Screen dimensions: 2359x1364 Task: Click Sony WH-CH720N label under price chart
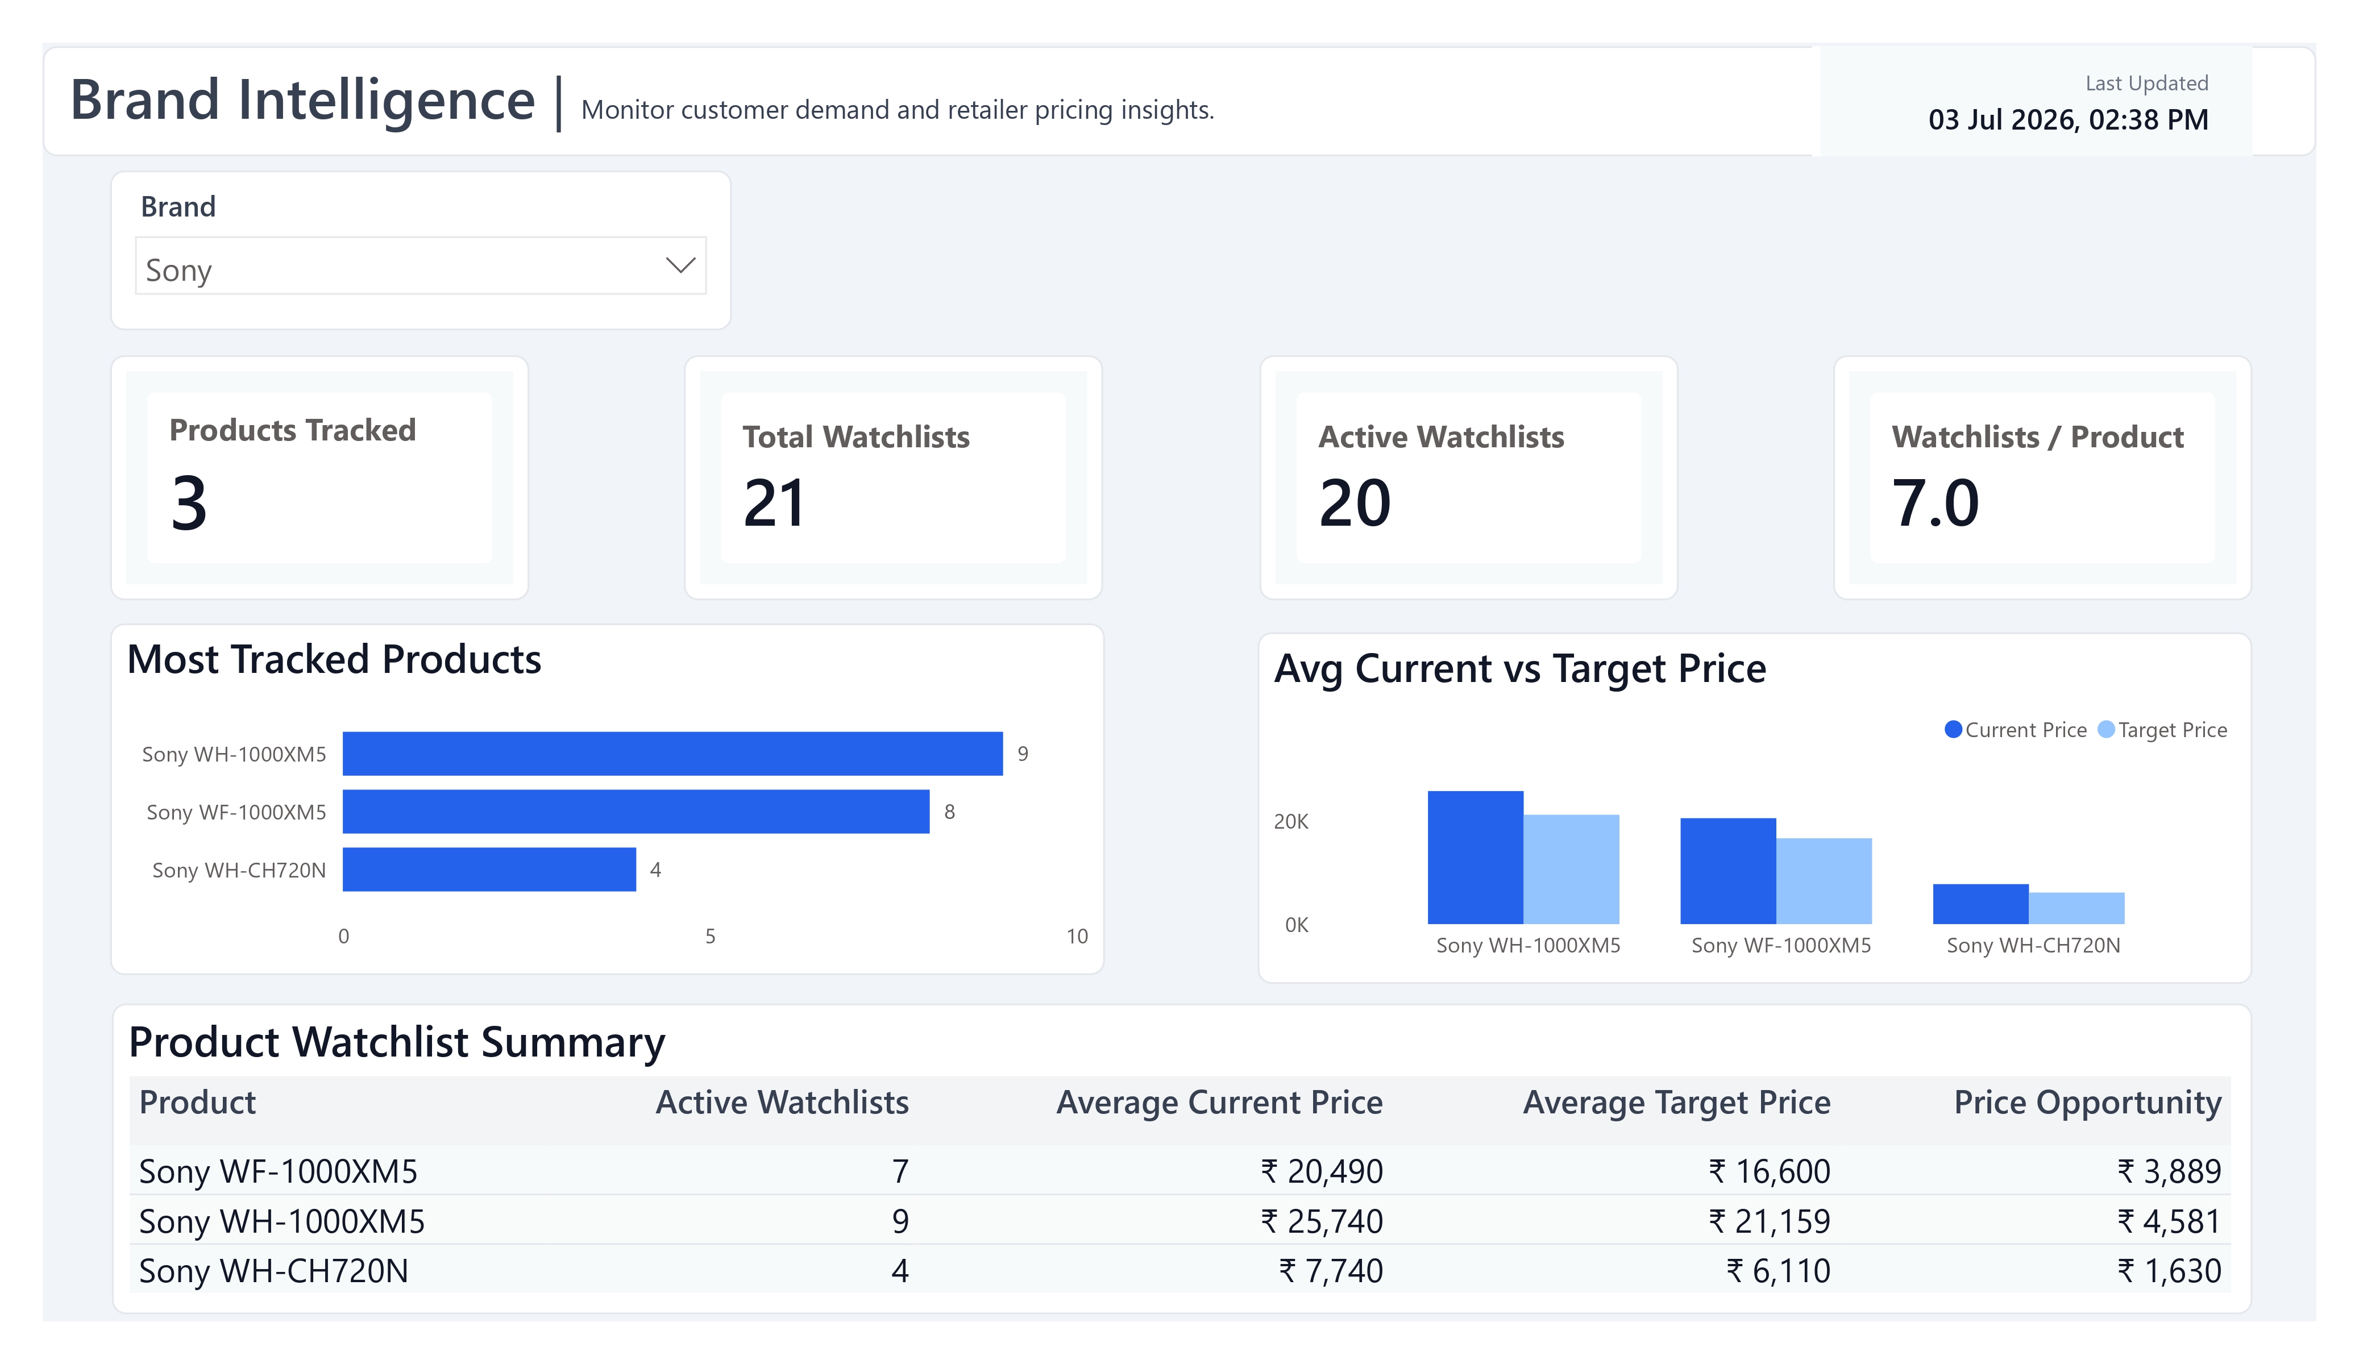click(2033, 945)
